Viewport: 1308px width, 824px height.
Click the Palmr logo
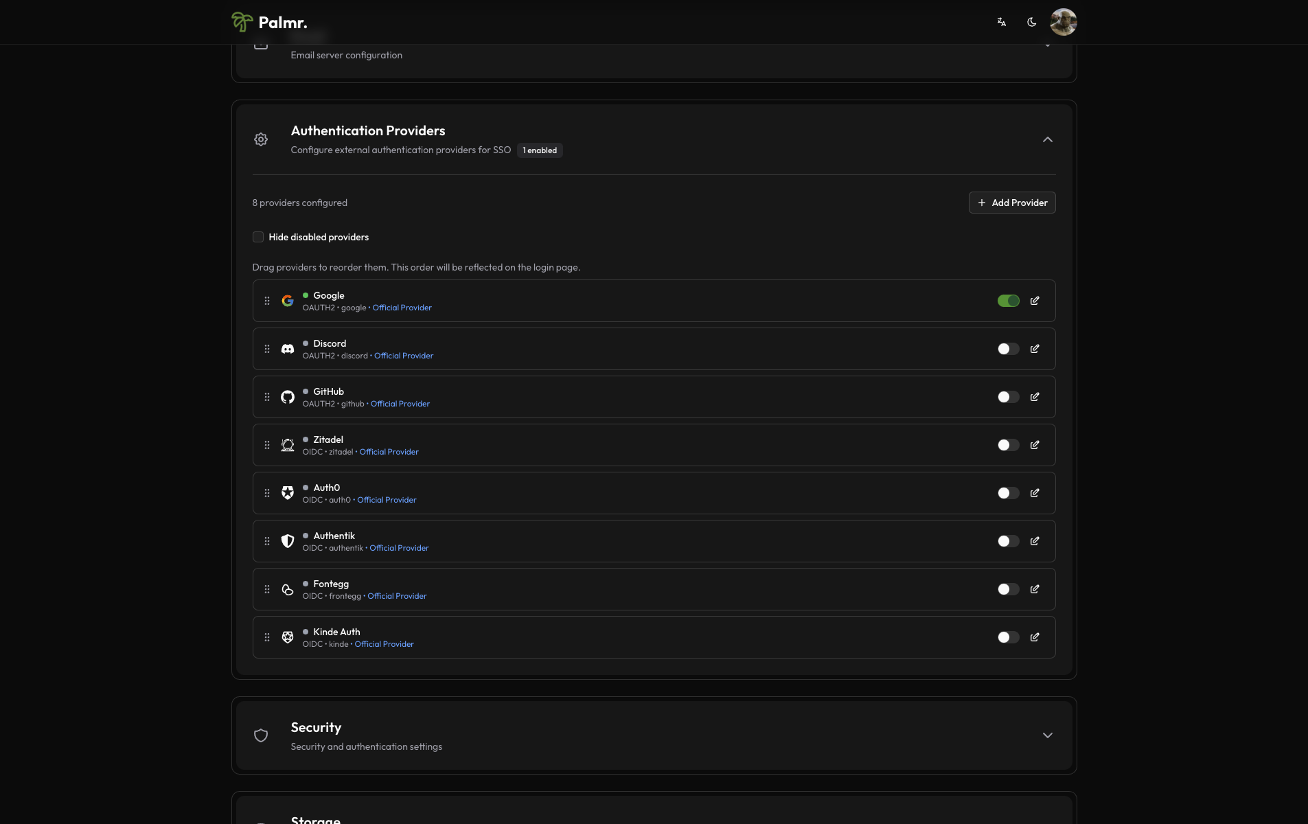coord(269,22)
